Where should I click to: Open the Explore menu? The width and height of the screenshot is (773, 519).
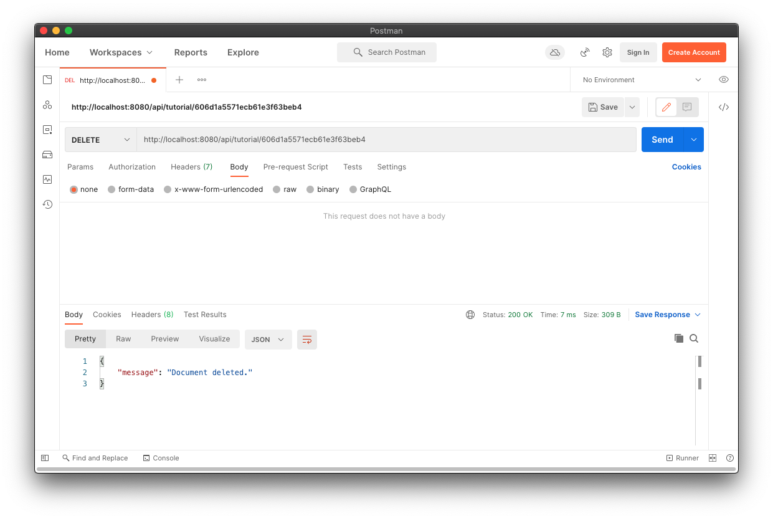[x=243, y=52]
